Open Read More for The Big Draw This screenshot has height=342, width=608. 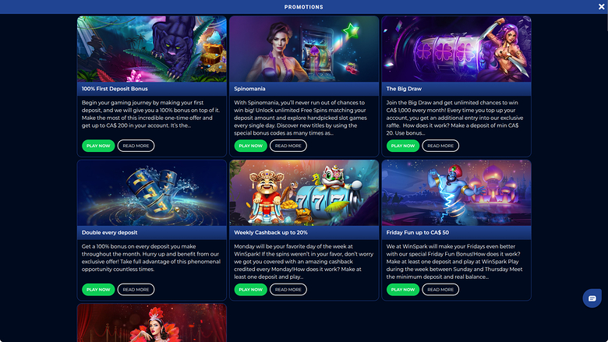pos(440,146)
